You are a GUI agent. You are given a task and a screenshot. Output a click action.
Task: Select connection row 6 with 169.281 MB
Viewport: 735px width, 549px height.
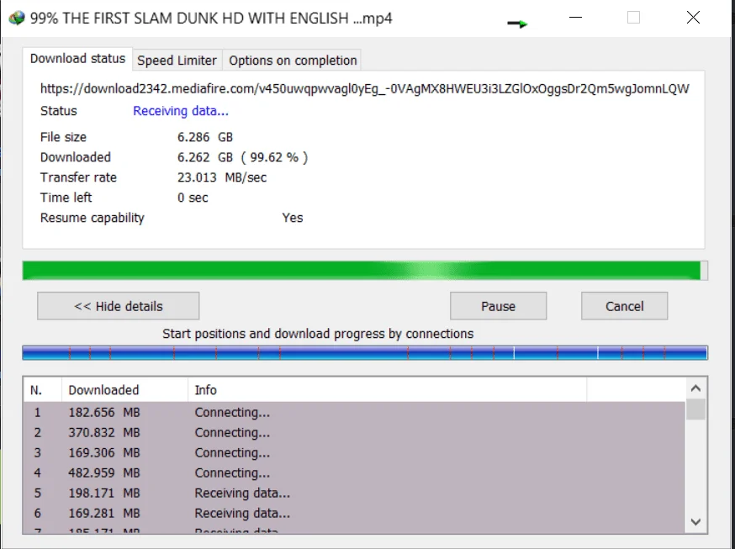point(354,513)
